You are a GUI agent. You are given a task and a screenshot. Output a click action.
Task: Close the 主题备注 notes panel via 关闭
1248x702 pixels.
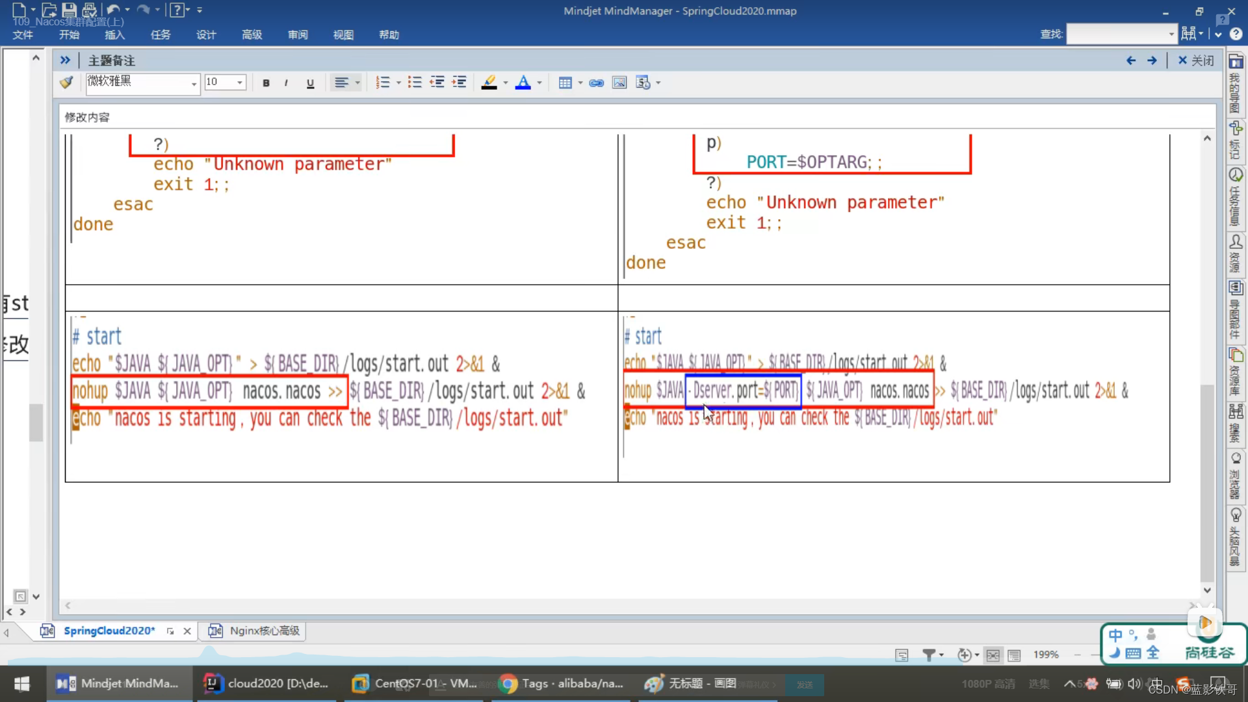coord(1196,60)
